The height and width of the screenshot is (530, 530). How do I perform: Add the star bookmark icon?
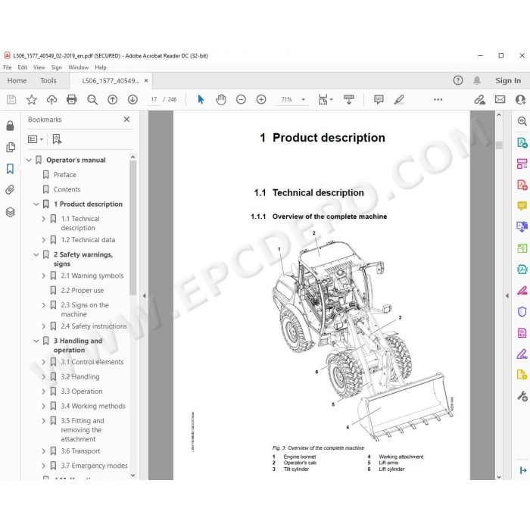point(32,99)
